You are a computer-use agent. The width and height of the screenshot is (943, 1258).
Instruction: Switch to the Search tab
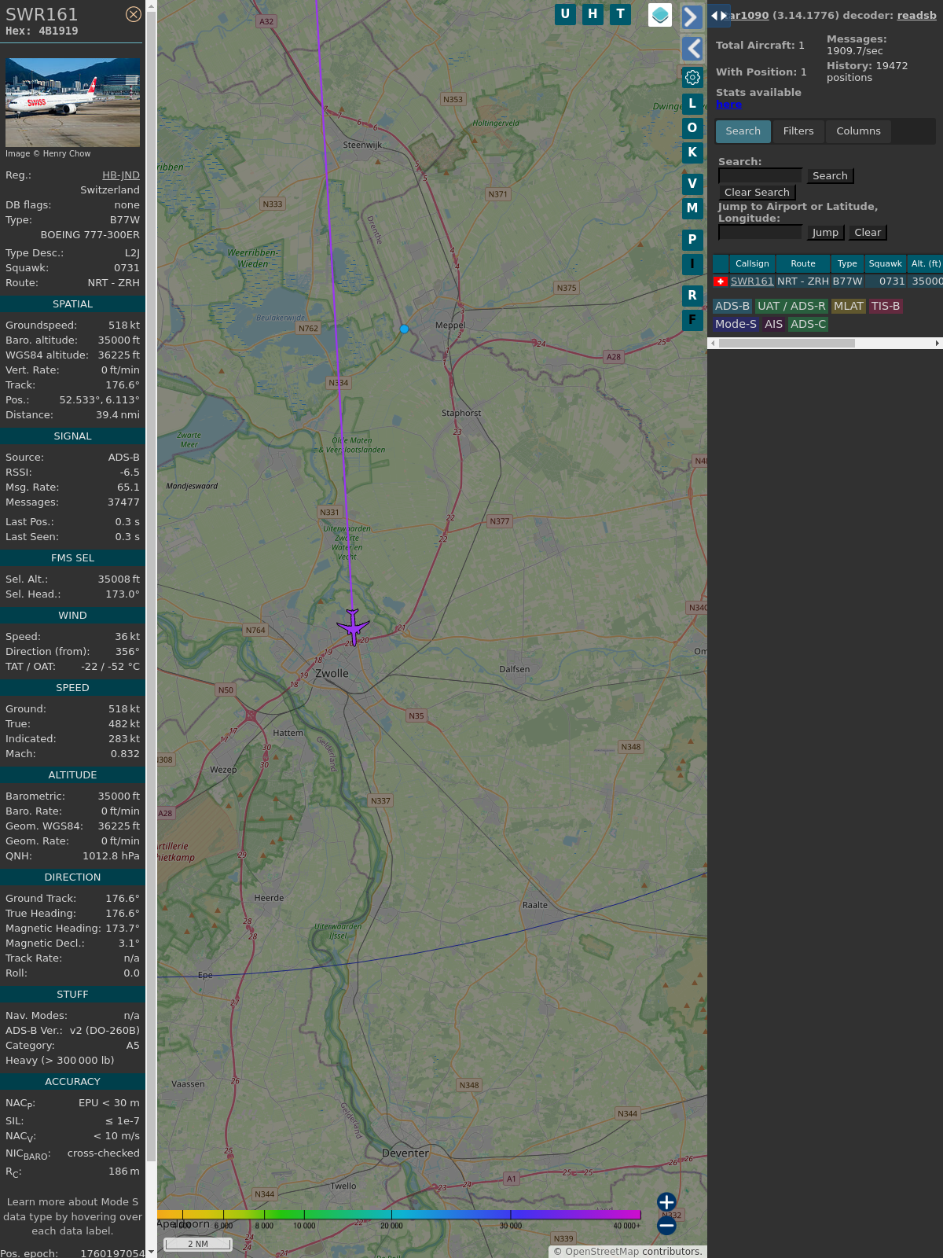(743, 131)
